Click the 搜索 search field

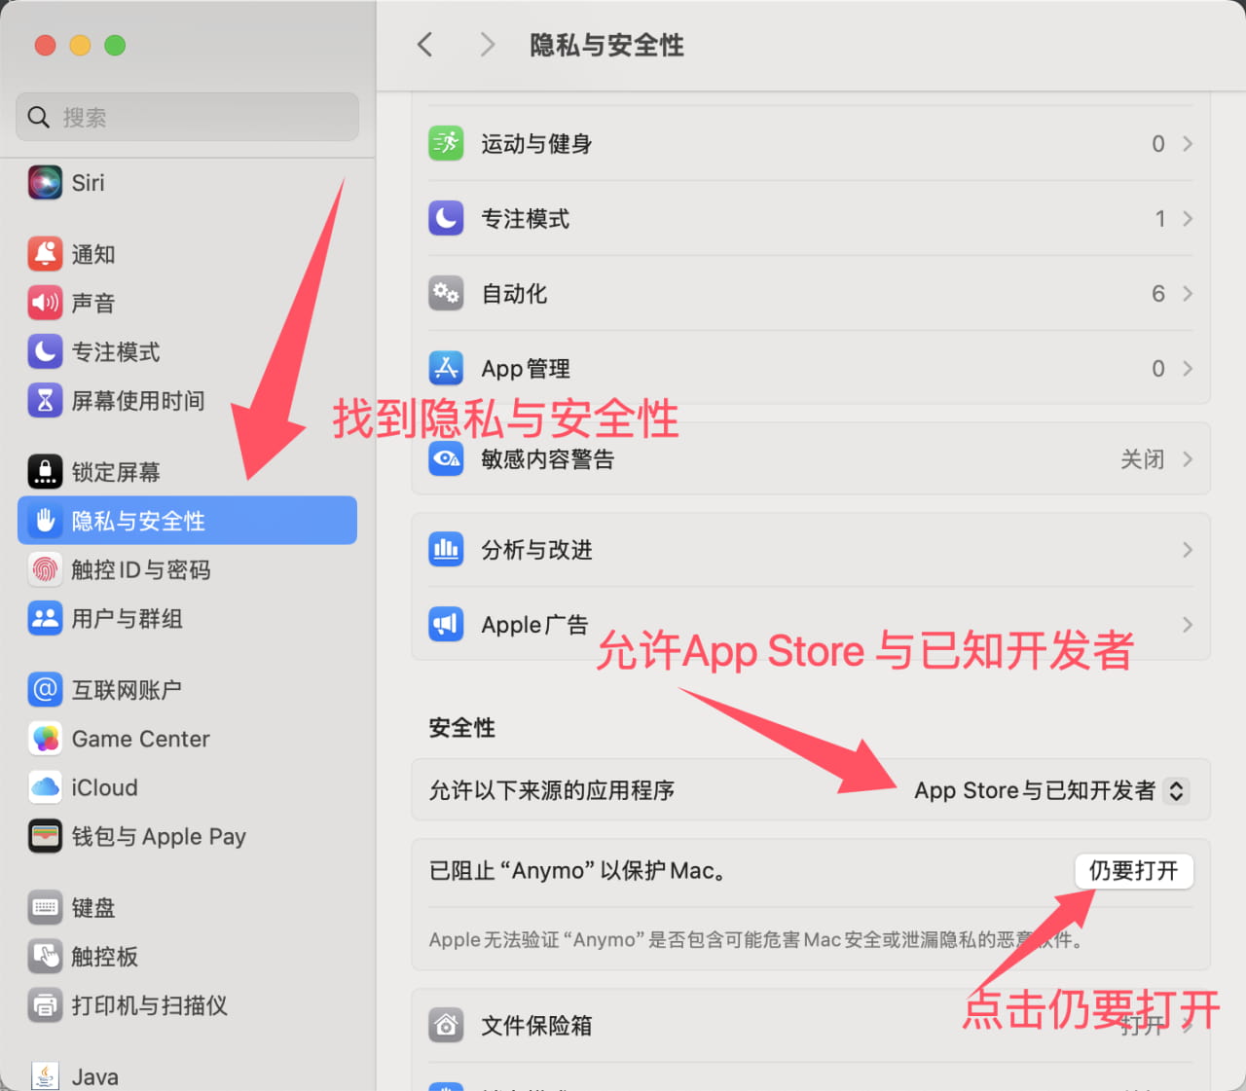(x=186, y=117)
